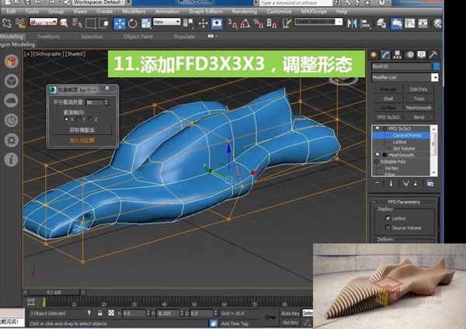The width and height of the screenshot is (466, 329).
Task: Select the Y section axis radio button
Action: point(78,119)
